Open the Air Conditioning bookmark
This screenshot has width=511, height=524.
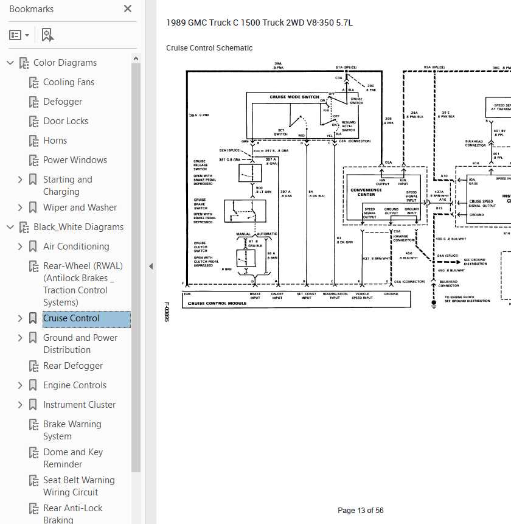point(76,246)
